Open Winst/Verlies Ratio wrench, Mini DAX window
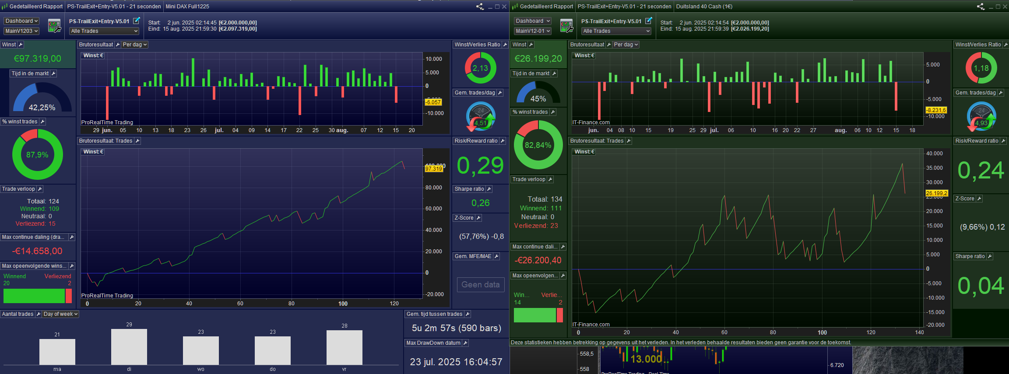Viewport: 1009px width, 374px height. point(505,45)
